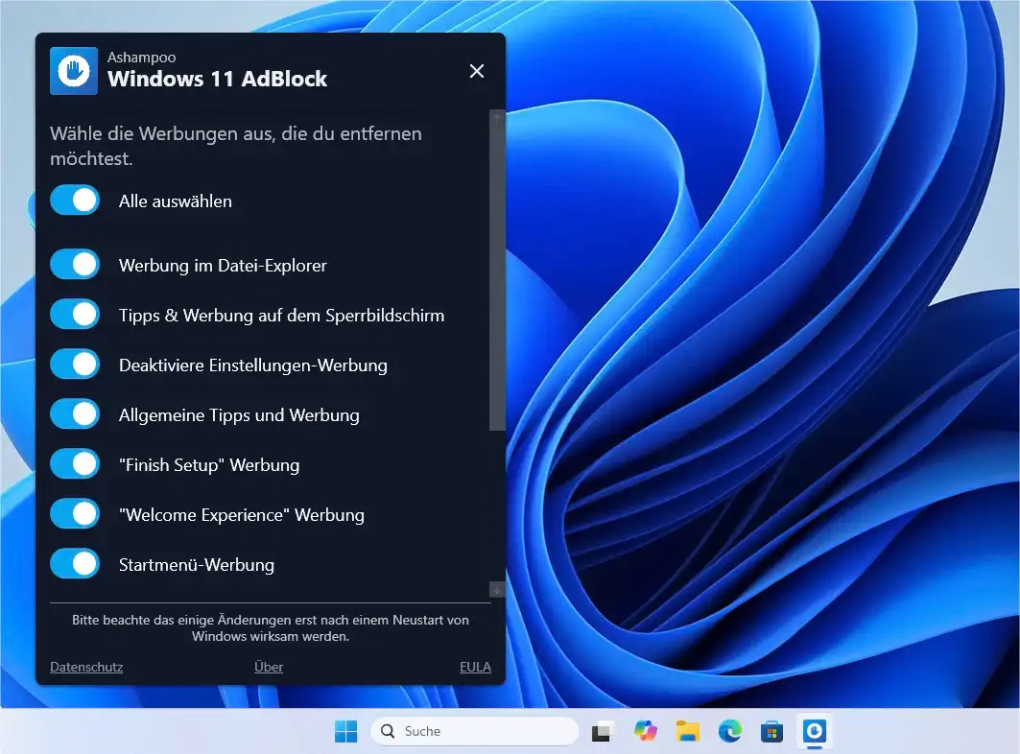Launch Microsoft Edge from the taskbar
This screenshot has width=1020, height=754.
click(x=730, y=731)
